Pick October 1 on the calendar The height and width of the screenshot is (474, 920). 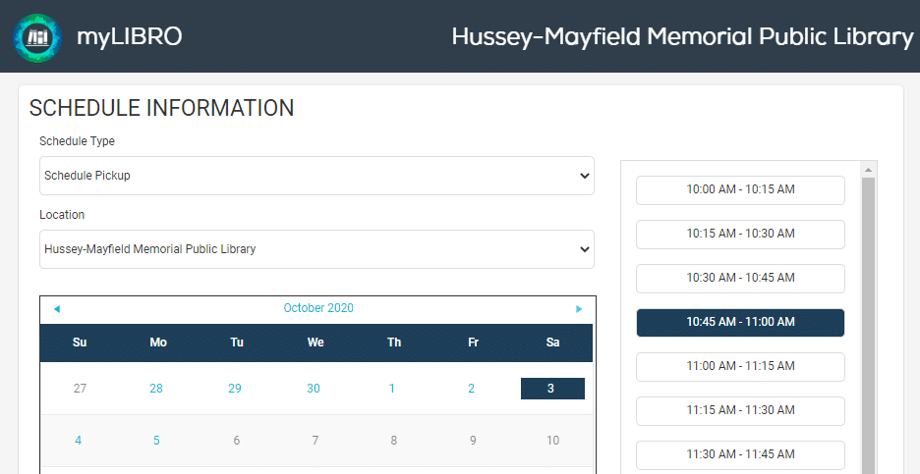(x=392, y=389)
